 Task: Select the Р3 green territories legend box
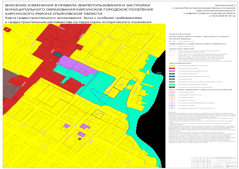point(172,103)
